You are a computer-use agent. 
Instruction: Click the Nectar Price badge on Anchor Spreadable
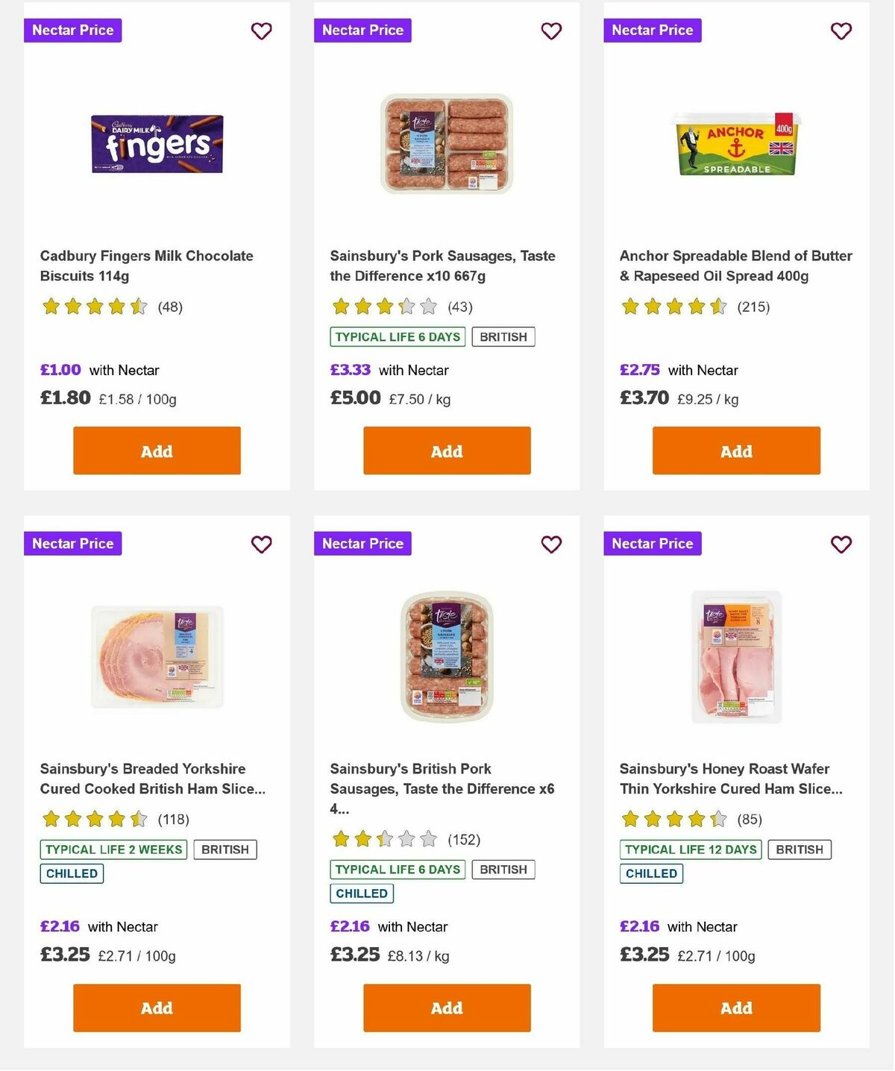click(x=652, y=30)
